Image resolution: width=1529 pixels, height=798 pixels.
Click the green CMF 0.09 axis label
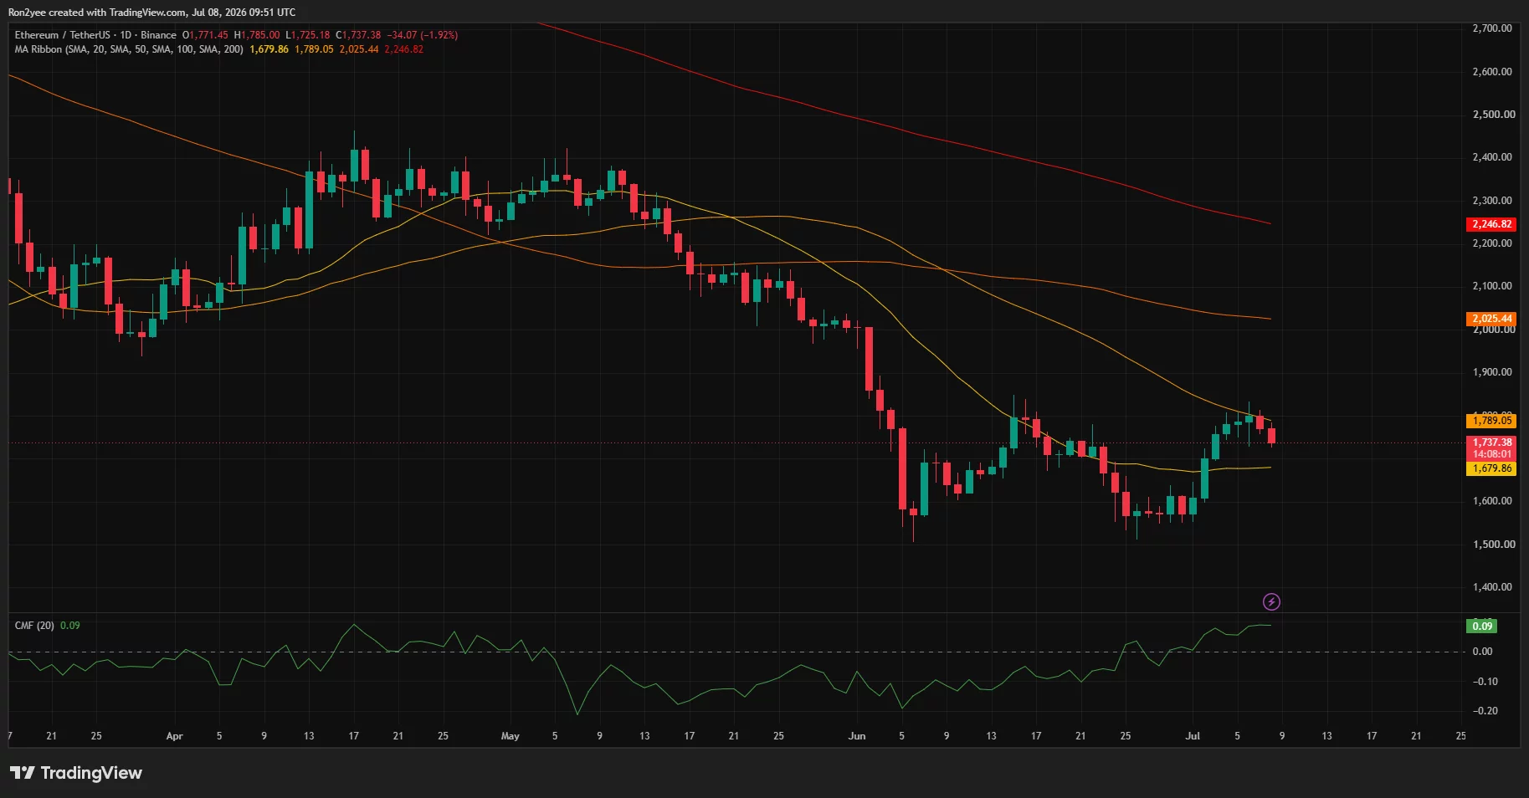[x=1482, y=626]
